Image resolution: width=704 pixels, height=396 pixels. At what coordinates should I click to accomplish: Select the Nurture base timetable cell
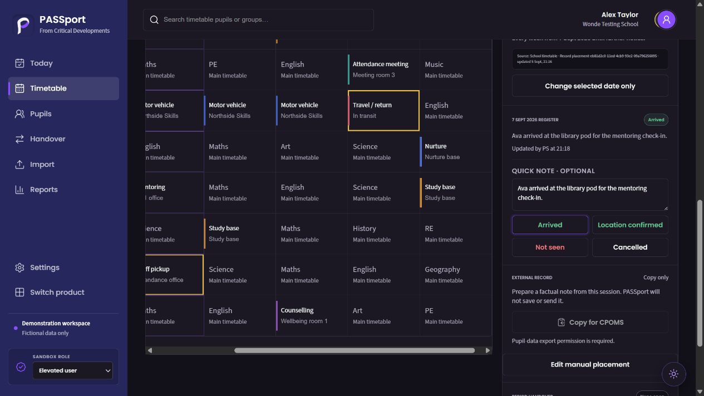[456, 152]
